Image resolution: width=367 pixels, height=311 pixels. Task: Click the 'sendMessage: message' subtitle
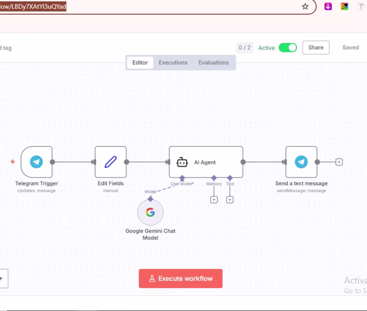302,191
